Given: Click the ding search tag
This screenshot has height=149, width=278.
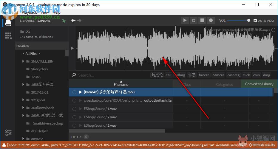Looking at the screenshot, I should [x=266, y=75].
